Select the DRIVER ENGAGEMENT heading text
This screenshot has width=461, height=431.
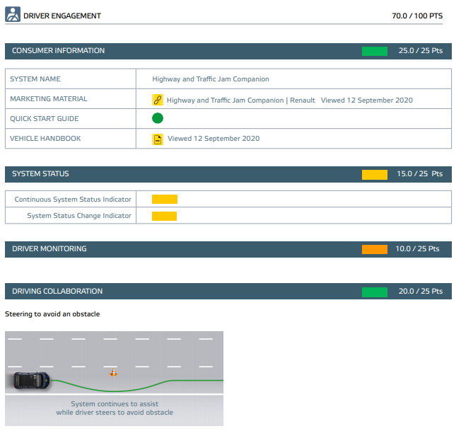(x=62, y=16)
